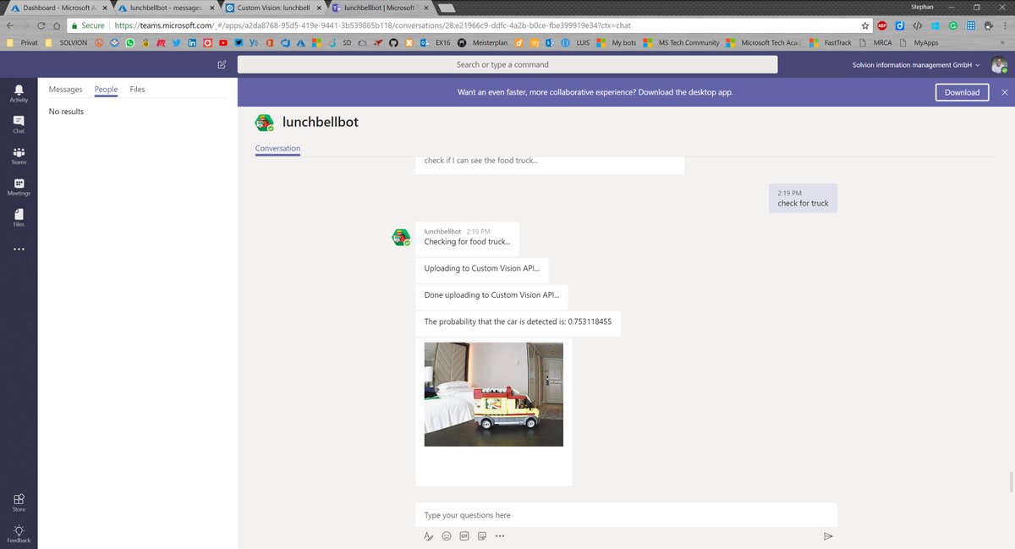
Task: Open the LinkedIn bookmark icon
Action: click(x=192, y=42)
